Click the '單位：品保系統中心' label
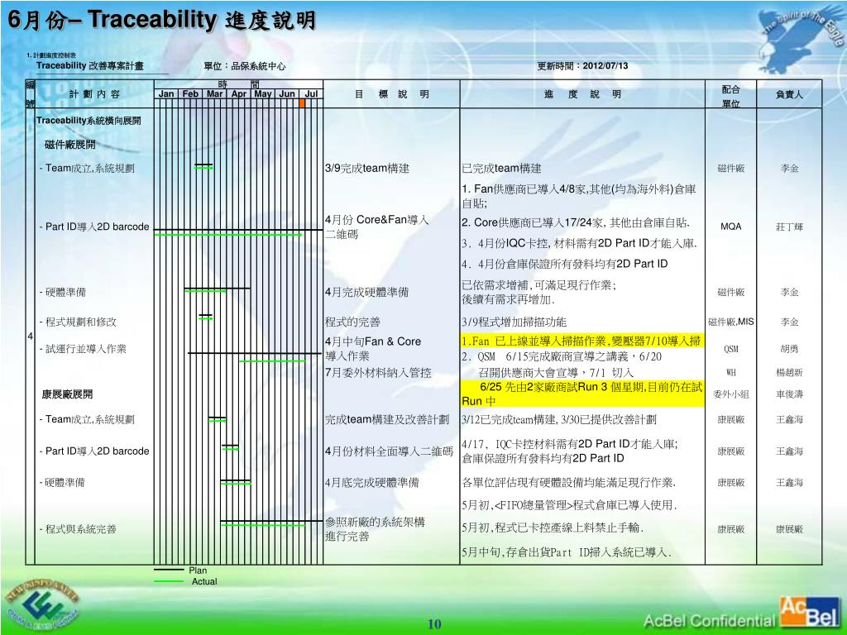Image resolution: width=847 pixels, height=635 pixels. 244,66
